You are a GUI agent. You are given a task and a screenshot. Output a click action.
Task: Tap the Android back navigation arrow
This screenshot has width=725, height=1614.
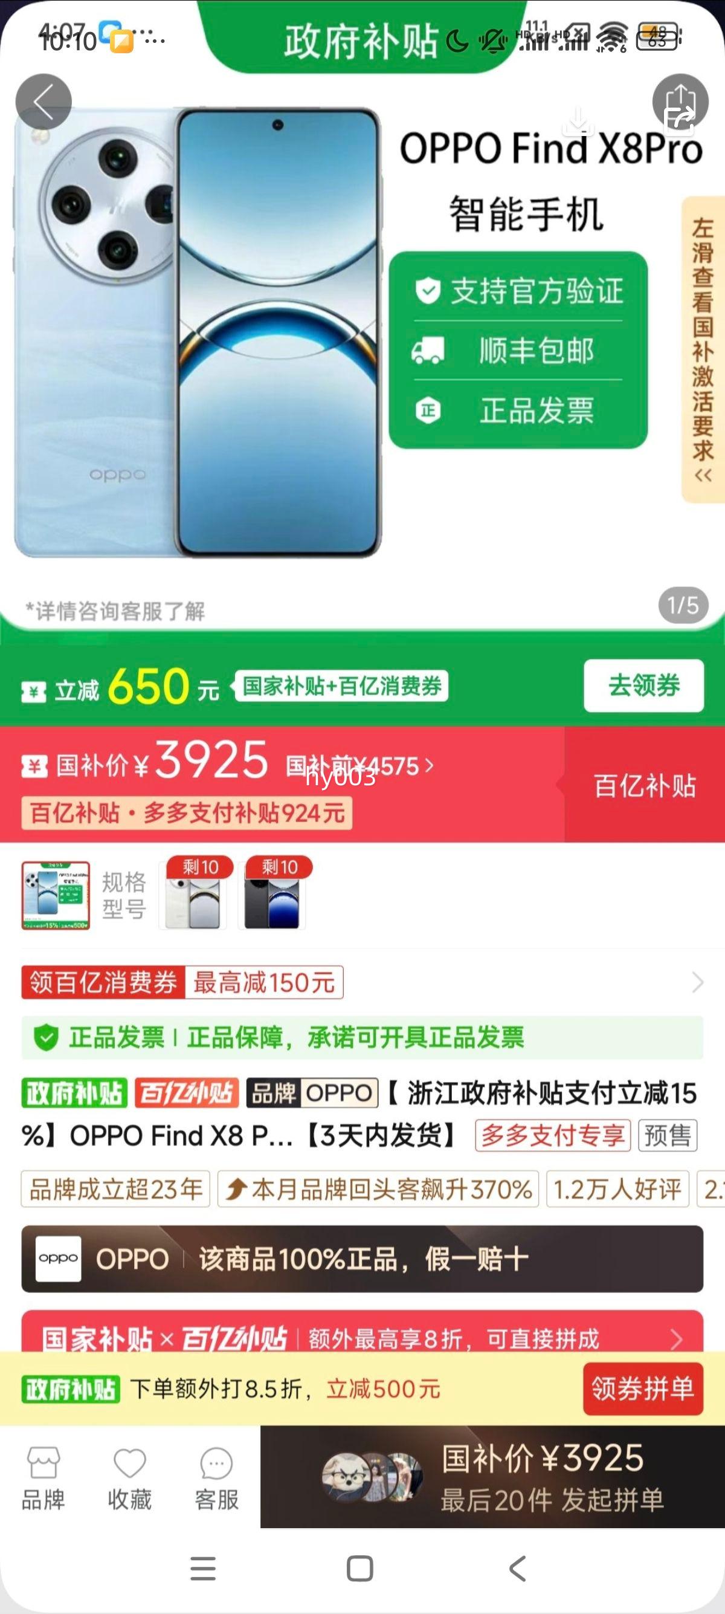click(517, 1568)
